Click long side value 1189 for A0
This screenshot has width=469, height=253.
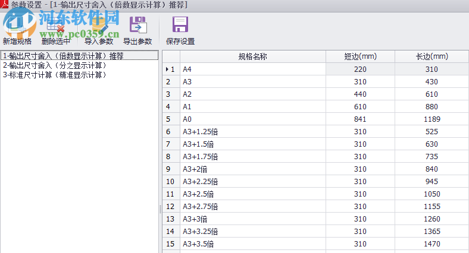click(432, 119)
